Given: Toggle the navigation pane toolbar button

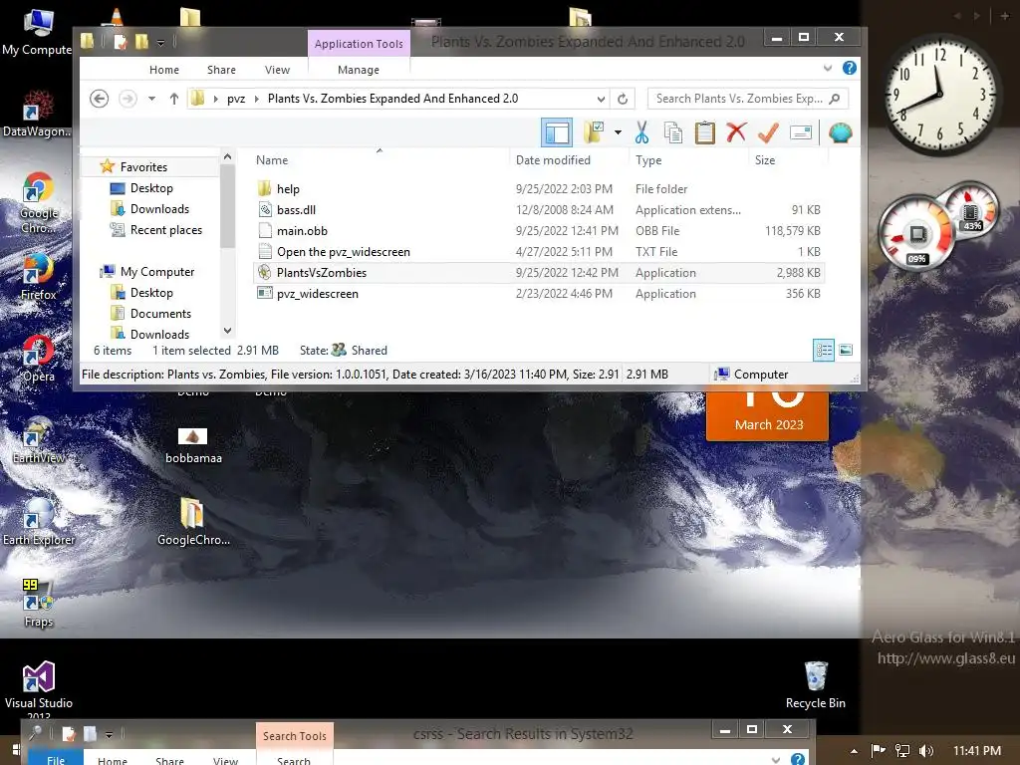Looking at the screenshot, I should coord(556,132).
